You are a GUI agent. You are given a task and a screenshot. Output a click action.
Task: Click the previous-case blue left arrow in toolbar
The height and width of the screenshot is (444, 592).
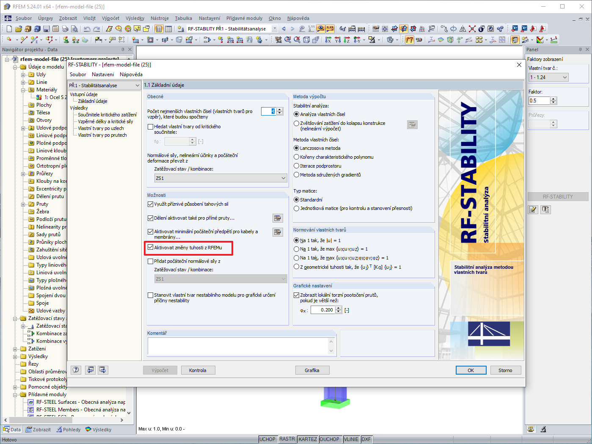pyautogui.click(x=284, y=29)
